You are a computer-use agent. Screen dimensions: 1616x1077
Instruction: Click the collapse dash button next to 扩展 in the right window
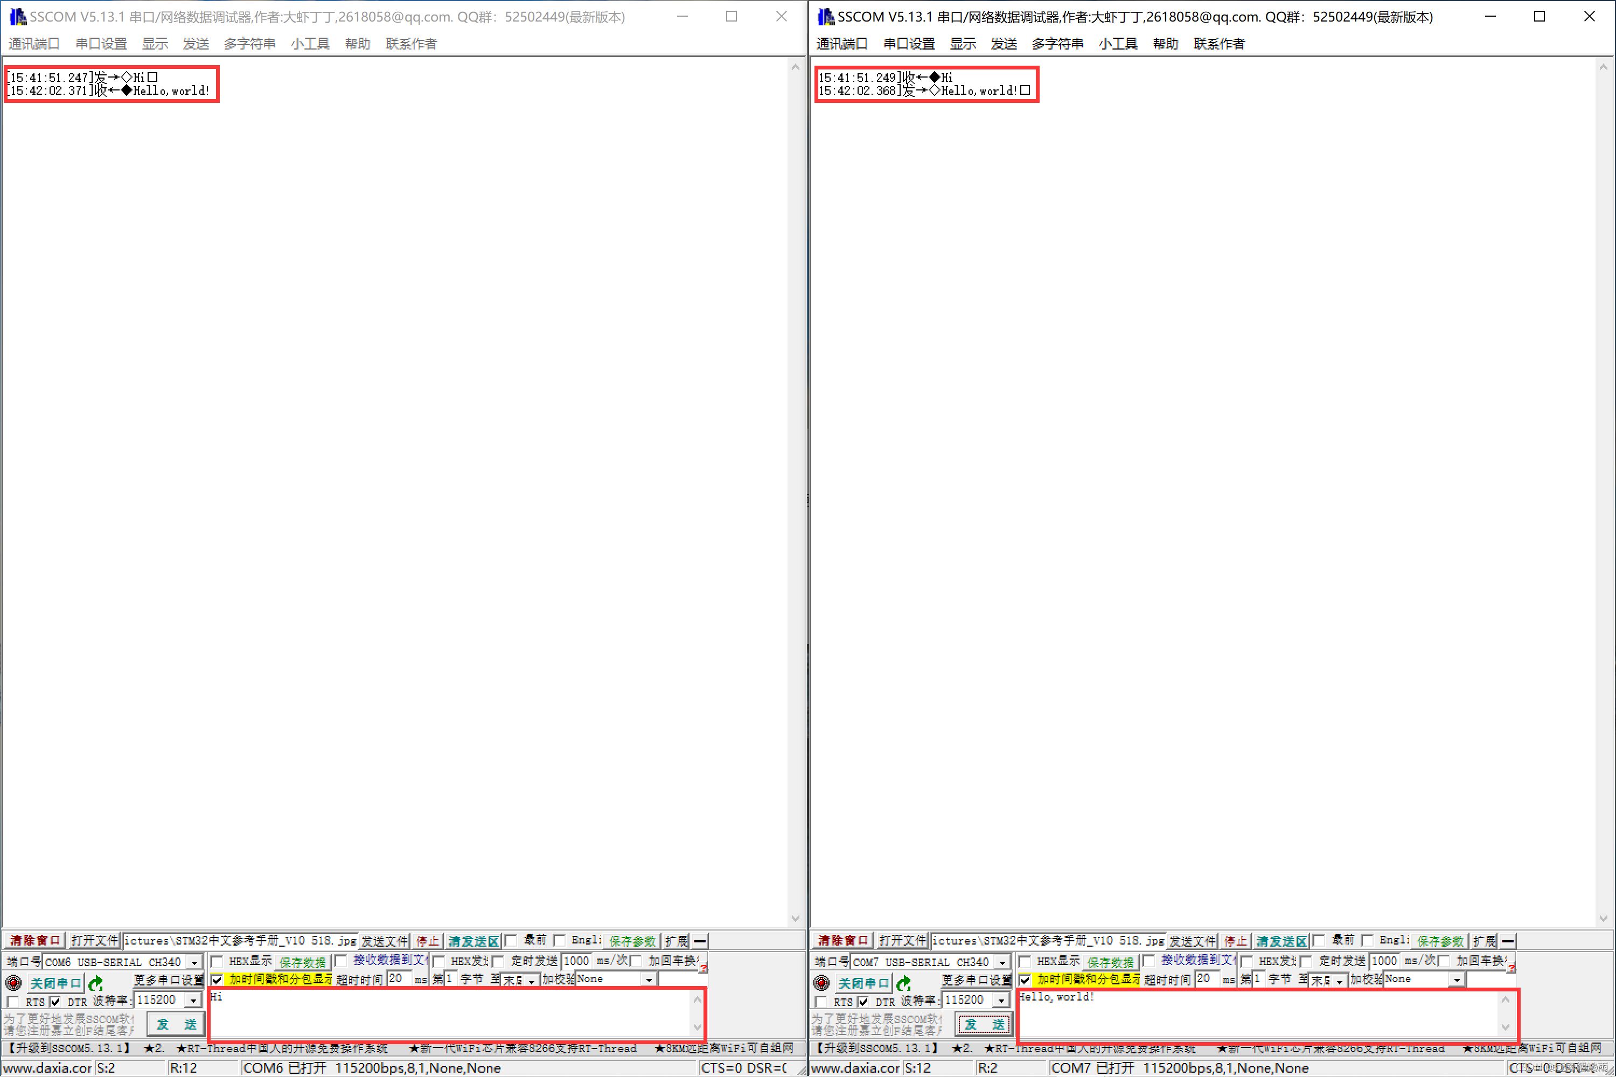(1507, 940)
